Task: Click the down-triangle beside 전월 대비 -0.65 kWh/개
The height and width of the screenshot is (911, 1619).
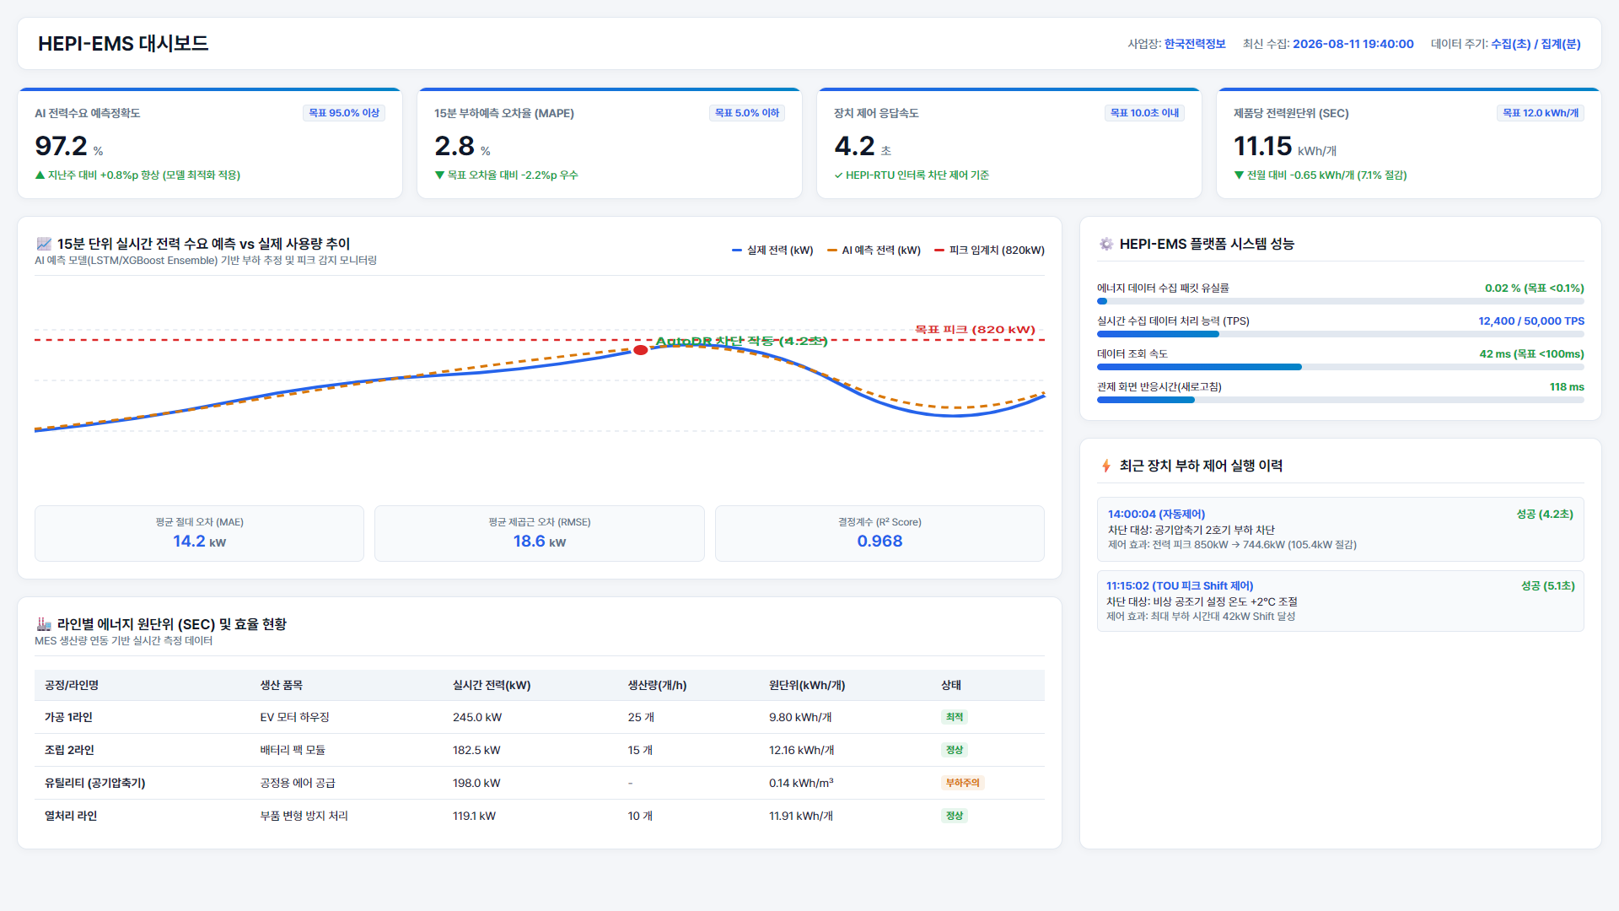Action: click(x=1239, y=175)
